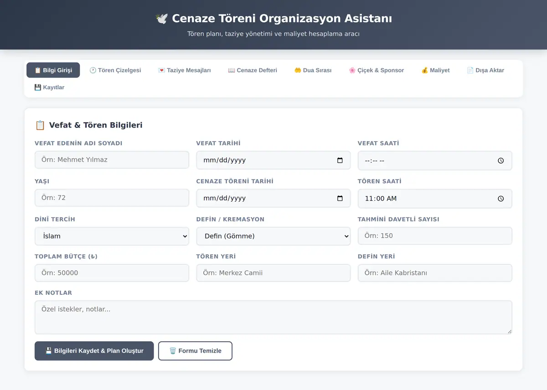Click the Vefat Saati time field

pos(435,160)
